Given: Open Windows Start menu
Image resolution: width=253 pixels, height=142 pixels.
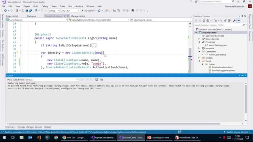Looking at the screenshot, I should pyautogui.click(x=4, y=138).
